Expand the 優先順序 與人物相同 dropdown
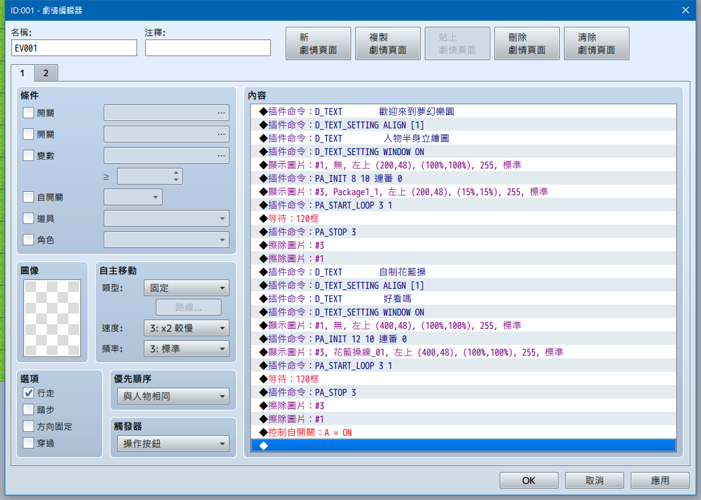This screenshot has width=701, height=500. 173,396
